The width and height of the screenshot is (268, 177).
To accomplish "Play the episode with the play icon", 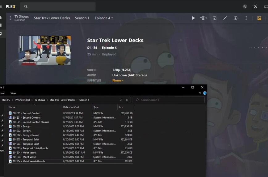I will [193, 18].
